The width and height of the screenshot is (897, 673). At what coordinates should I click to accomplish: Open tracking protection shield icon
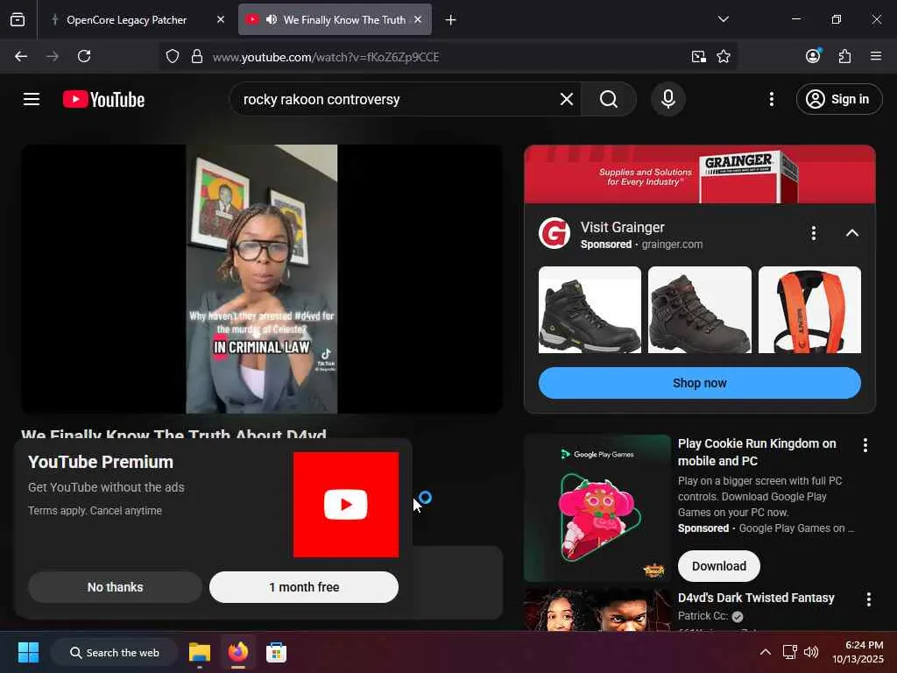173,56
